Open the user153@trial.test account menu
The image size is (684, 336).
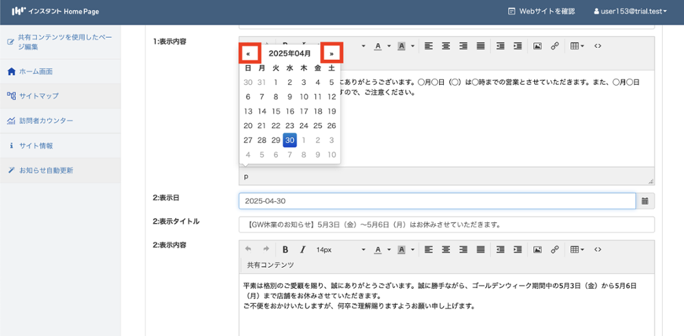tap(630, 11)
